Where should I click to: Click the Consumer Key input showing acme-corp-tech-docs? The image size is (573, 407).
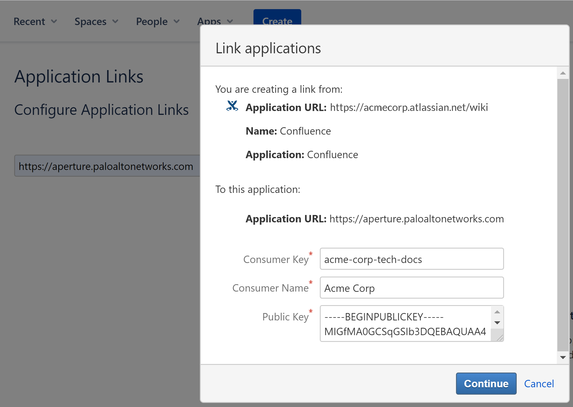click(411, 259)
